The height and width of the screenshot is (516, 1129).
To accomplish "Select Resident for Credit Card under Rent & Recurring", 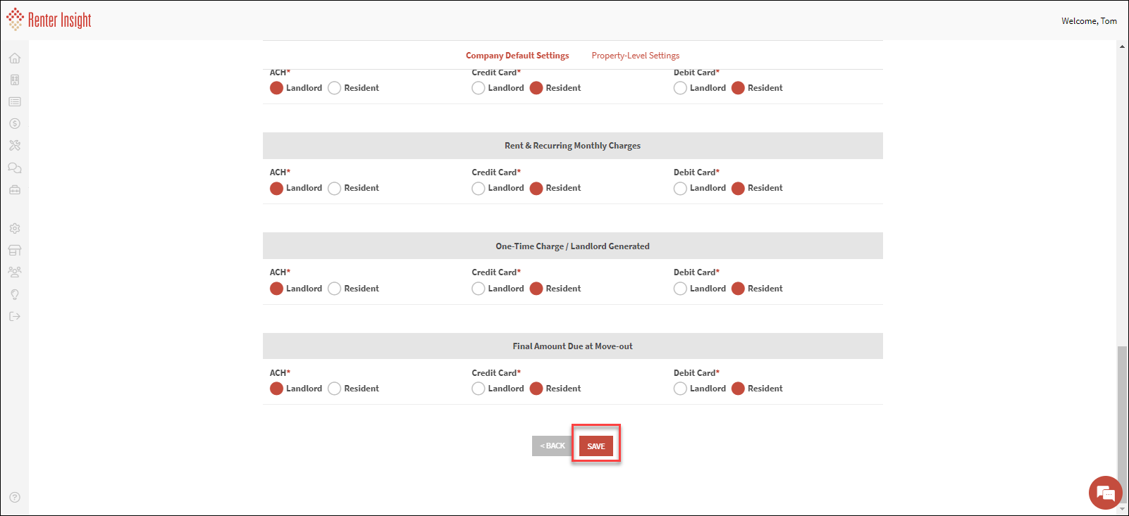I will click(x=536, y=188).
